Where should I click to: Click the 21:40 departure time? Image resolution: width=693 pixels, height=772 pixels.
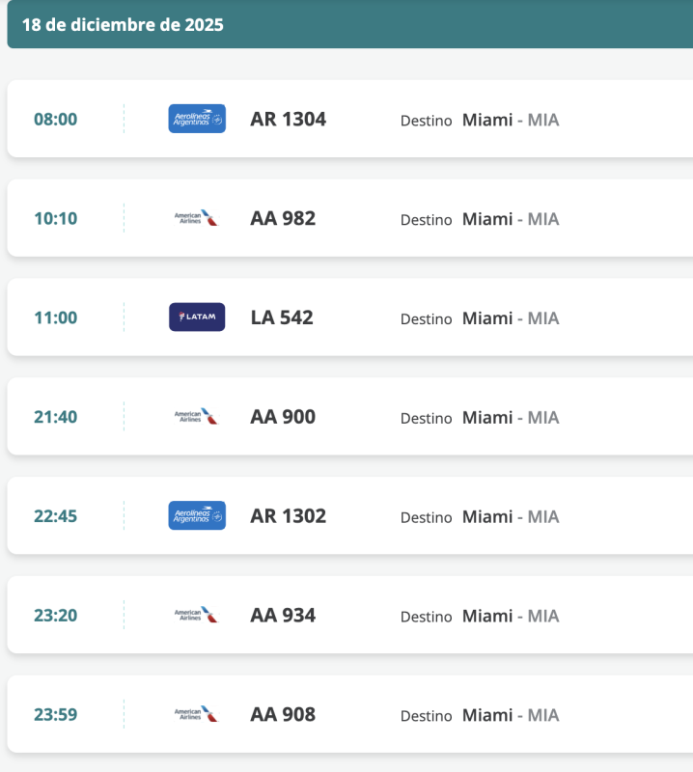tap(55, 417)
